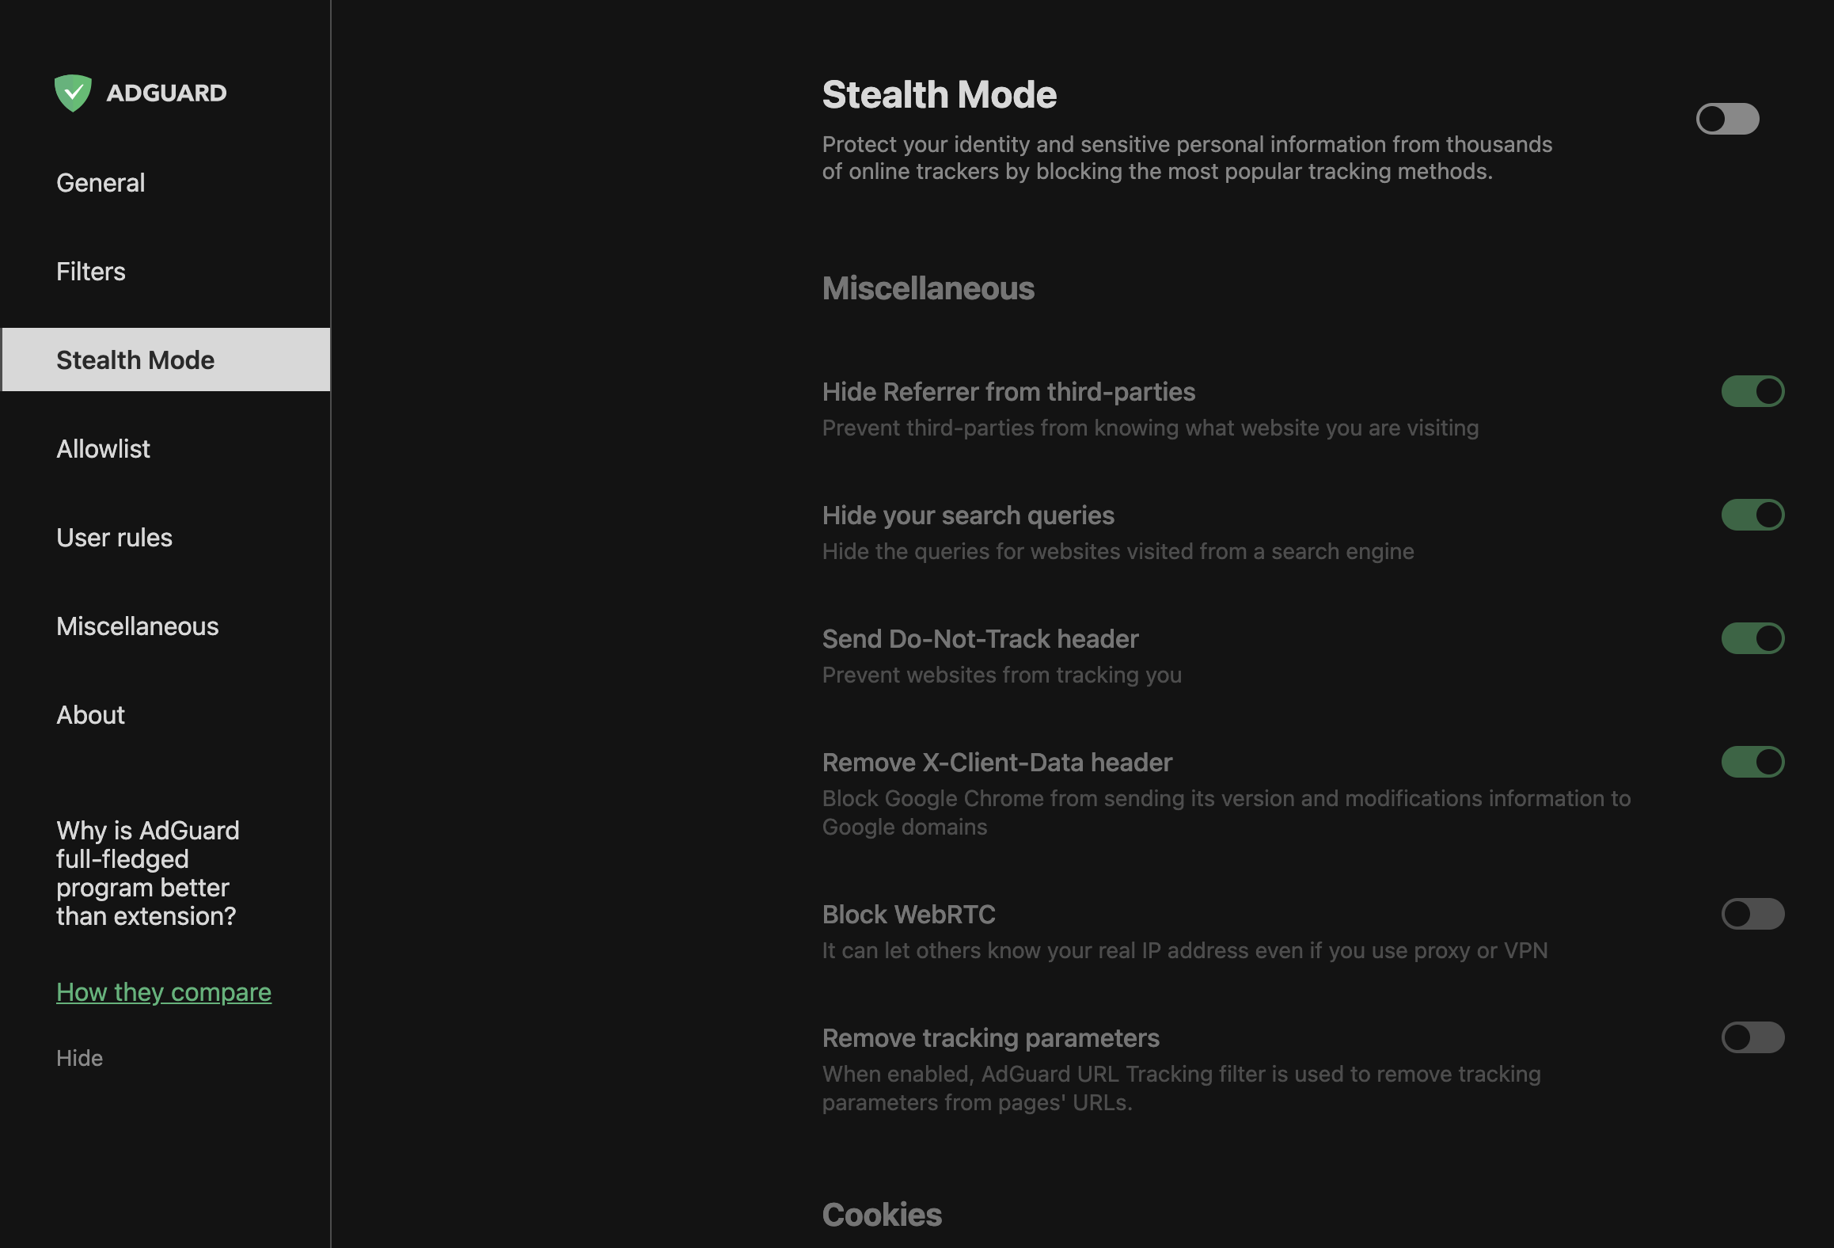The image size is (1834, 1248).
Task: Enable Remove tracking parameters toggle
Action: 1752,1037
